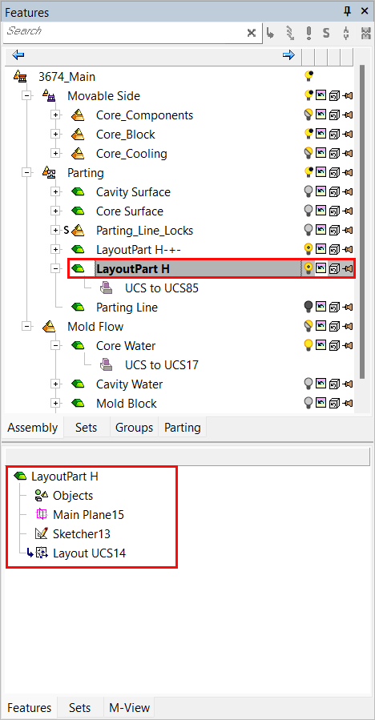
Task: Pin the Features panel
Action: pyautogui.click(x=348, y=11)
